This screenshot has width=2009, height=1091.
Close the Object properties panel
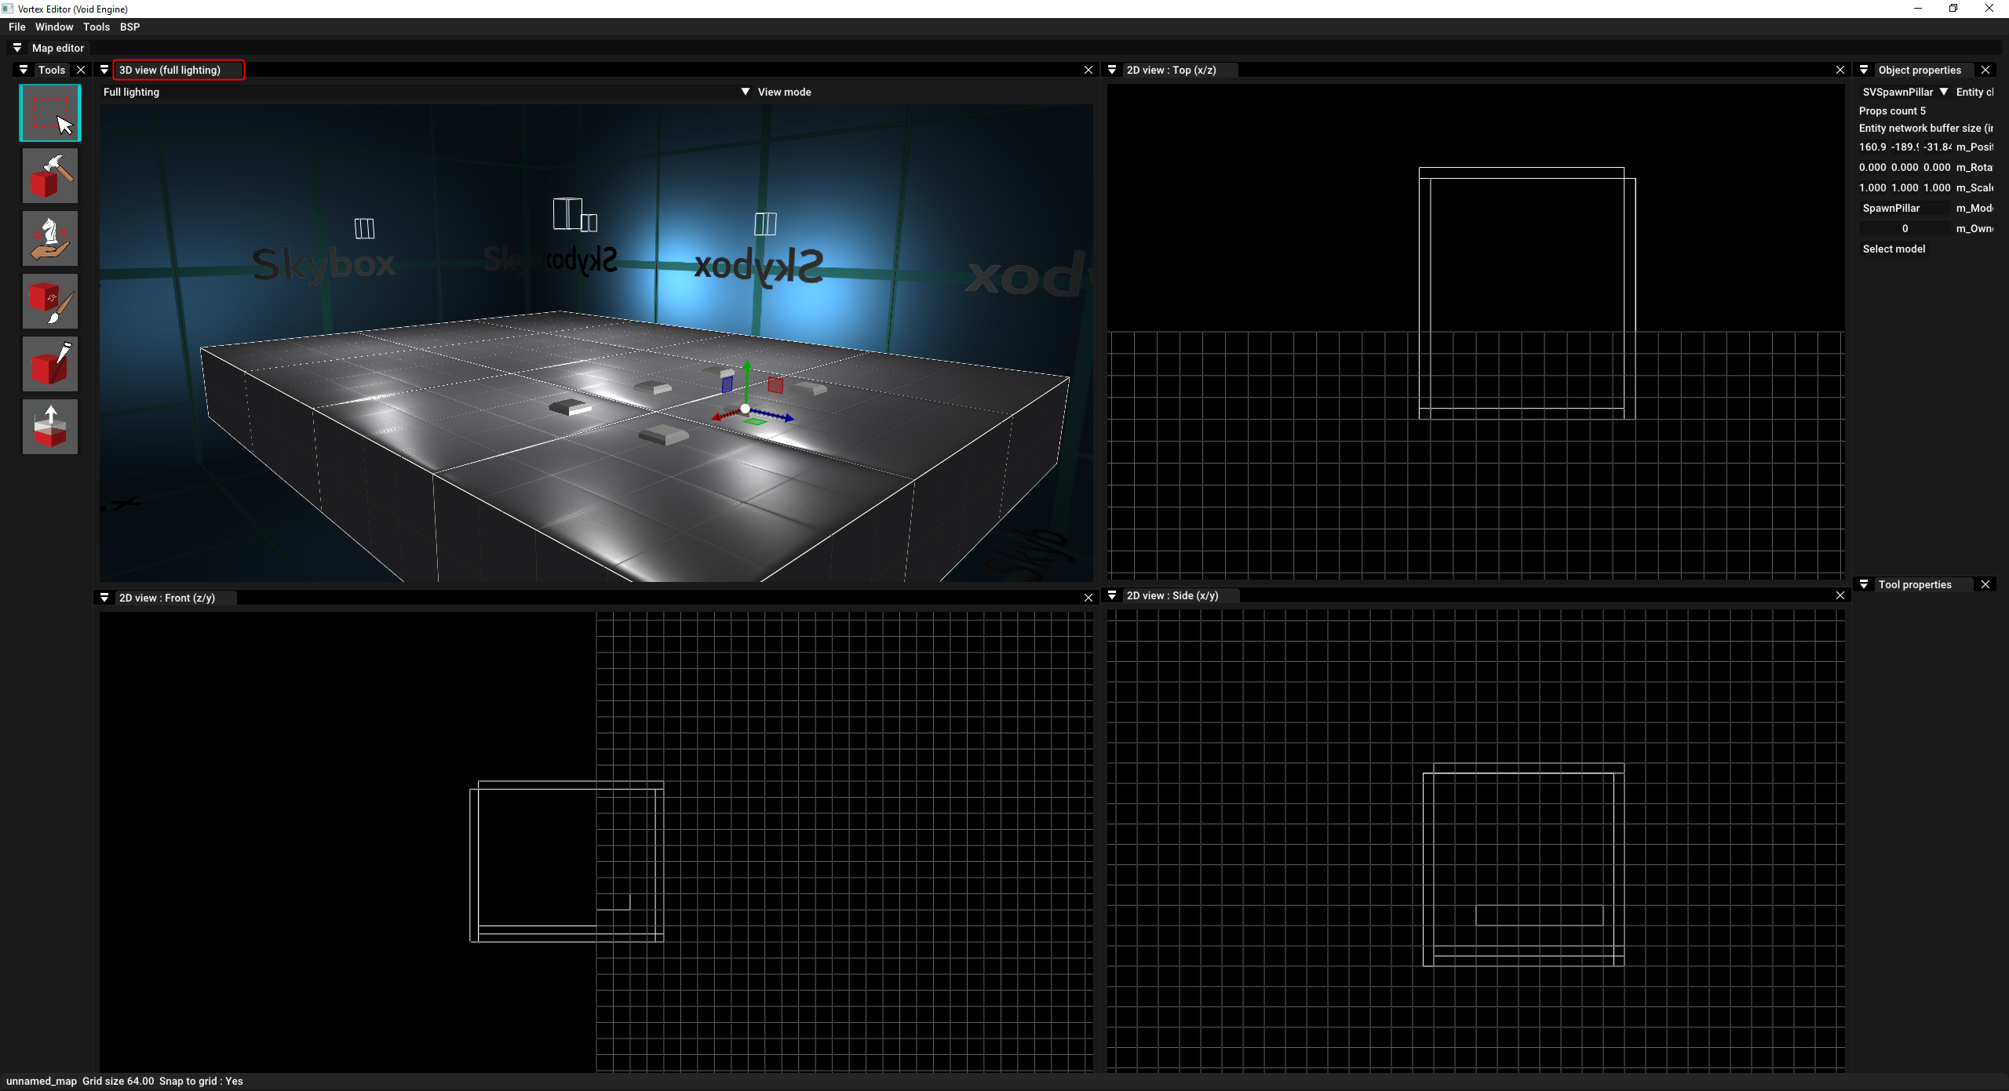click(x=1985, y=70)
